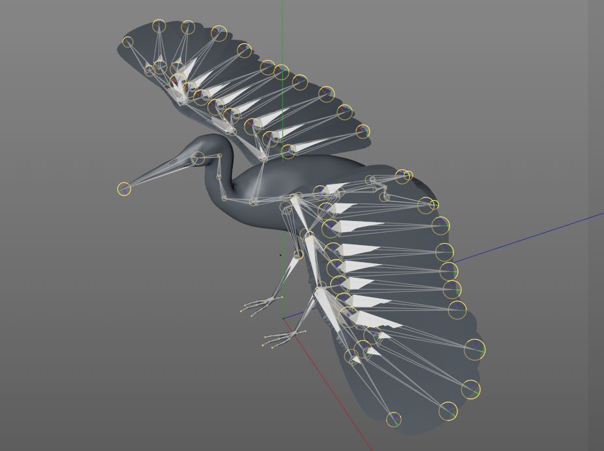Select the knee joint circle on rear leg

(x=299, y=254)
